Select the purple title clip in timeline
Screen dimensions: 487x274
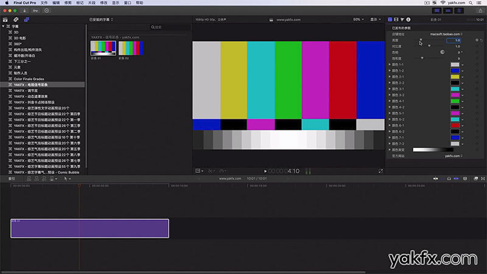(89, 228)
